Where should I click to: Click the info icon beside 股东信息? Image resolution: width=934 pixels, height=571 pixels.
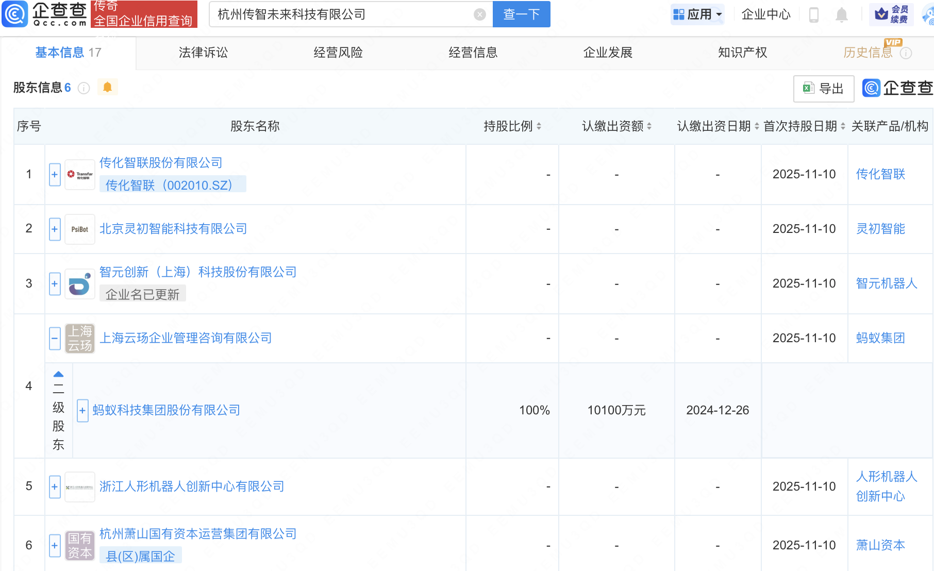tap(84, 88)
